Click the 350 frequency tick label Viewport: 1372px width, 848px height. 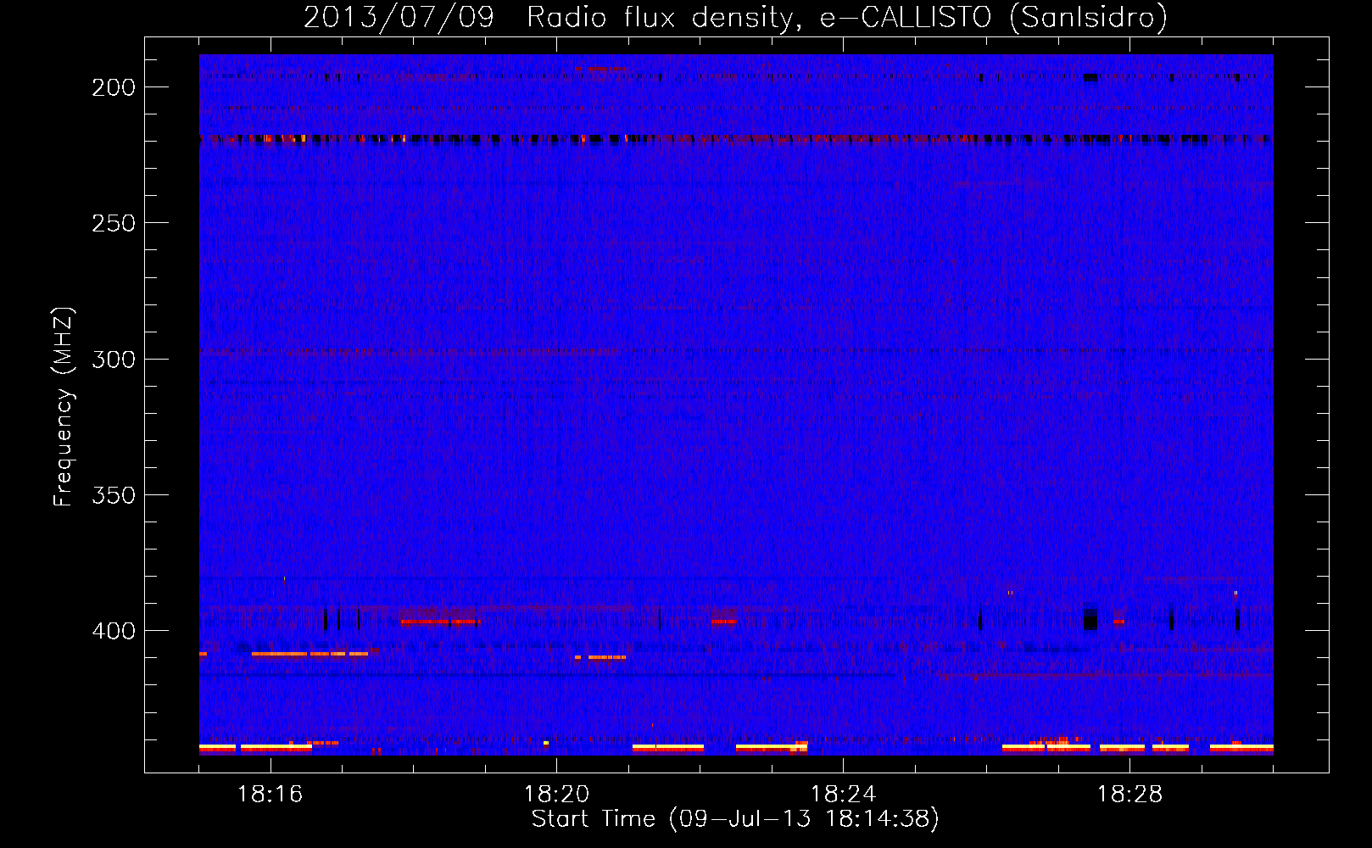click(x=114, y=494)
